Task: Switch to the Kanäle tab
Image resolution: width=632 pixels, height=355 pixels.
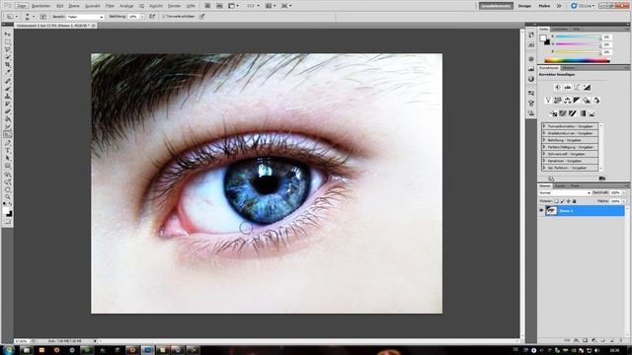Action: [560, 186]
